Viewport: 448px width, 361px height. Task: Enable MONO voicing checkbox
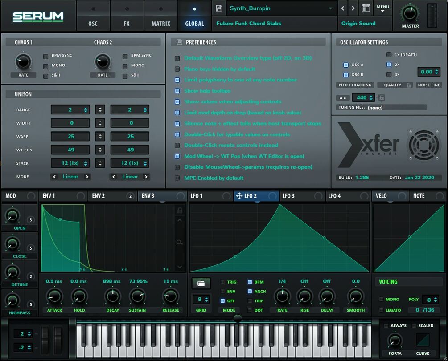pyautogui.click(x=381, y=300)
